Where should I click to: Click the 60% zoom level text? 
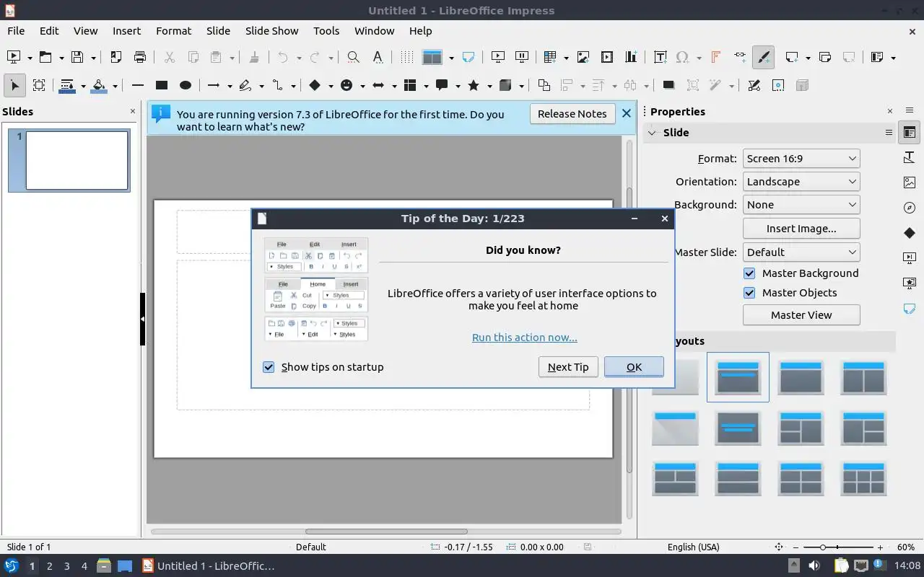[x=906, y=547]
